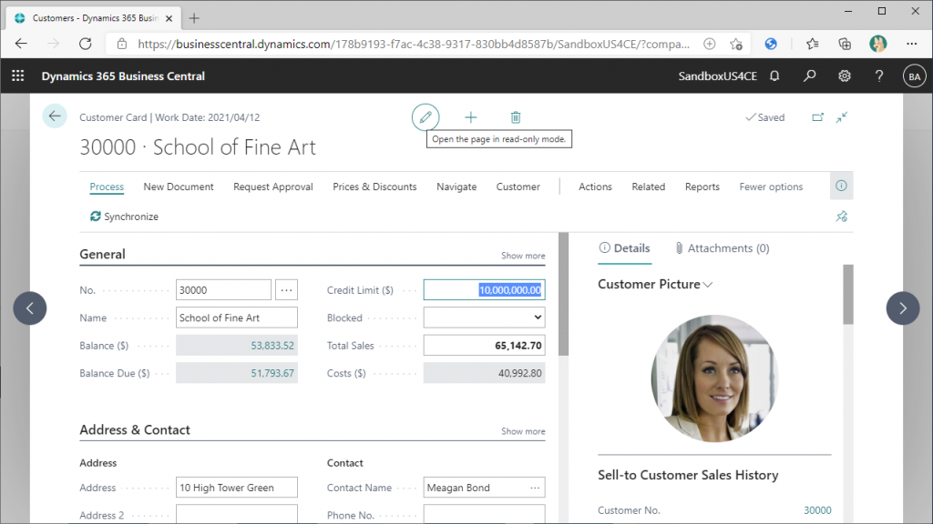Image resolution: width=933 pixels, height=524 pixels.
Task: Click the customer picture thumbnail
Action: click(x=714, y=378)
